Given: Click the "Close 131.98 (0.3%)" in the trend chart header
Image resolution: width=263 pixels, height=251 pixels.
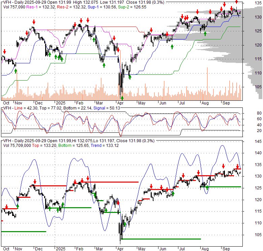Looking at the screenshot, I should [135, 141].
